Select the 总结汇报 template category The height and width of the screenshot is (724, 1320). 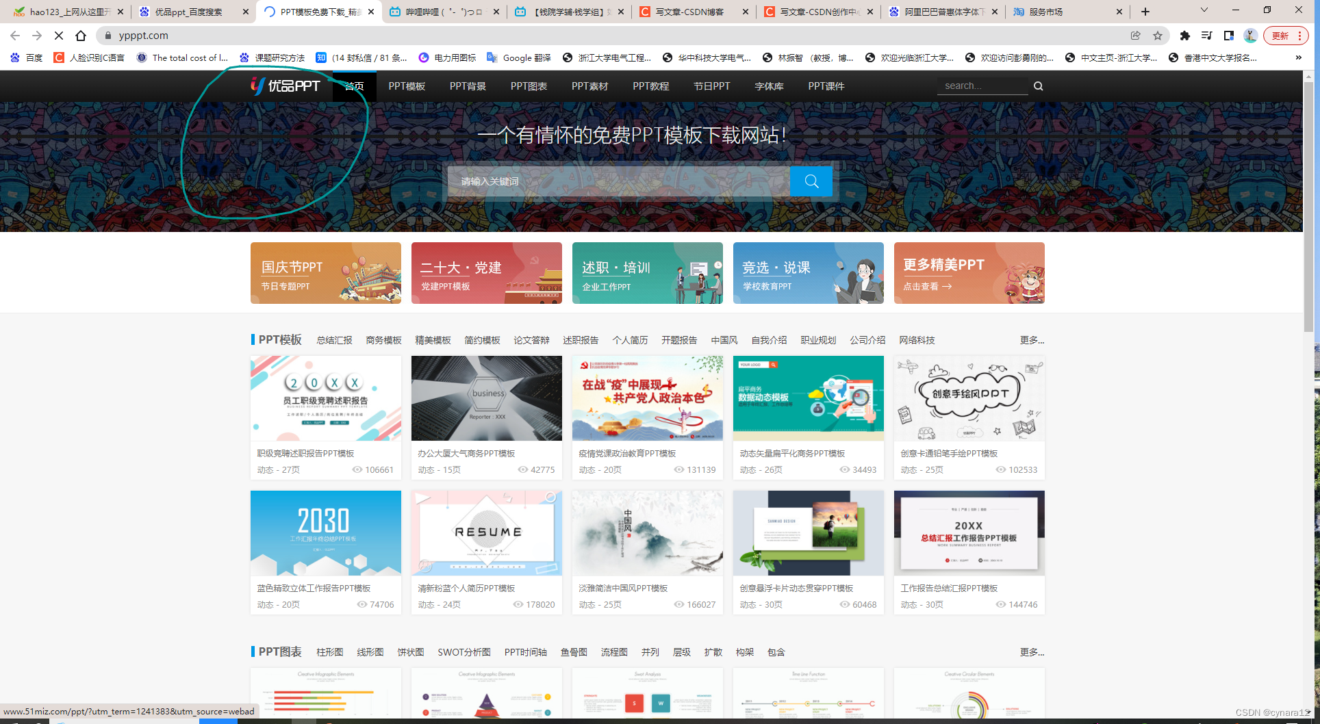[x=334, y=340]
